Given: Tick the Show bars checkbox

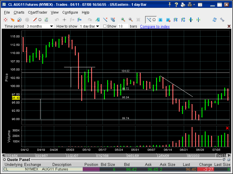Looking at the screenshot, I should pyautogui.click(x=105, y=26).
